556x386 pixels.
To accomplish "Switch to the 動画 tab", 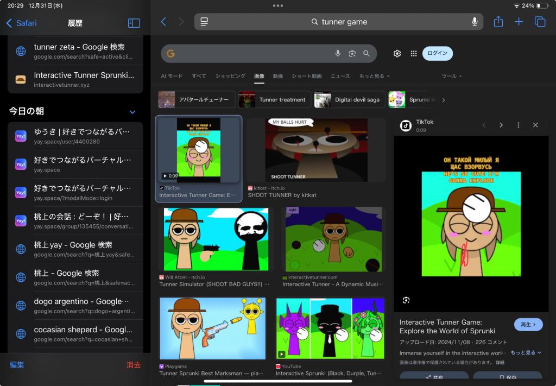I will pyautogui.click(x=277, y=76).
